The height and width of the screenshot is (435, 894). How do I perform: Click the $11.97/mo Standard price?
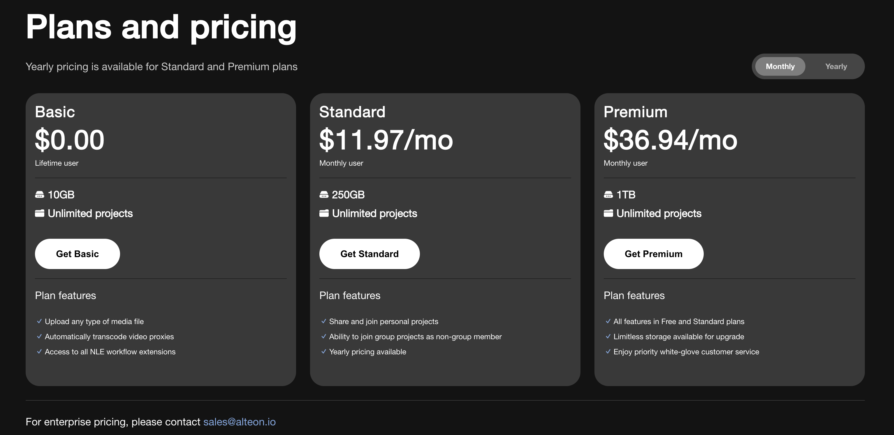pyautogui.click(x=386, y=140)
